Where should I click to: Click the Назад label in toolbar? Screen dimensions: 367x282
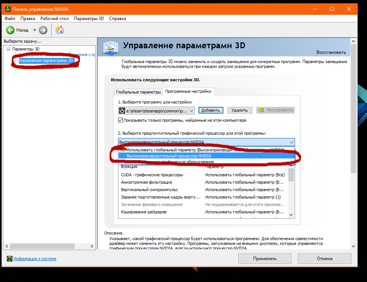click(x=22, y=30)
